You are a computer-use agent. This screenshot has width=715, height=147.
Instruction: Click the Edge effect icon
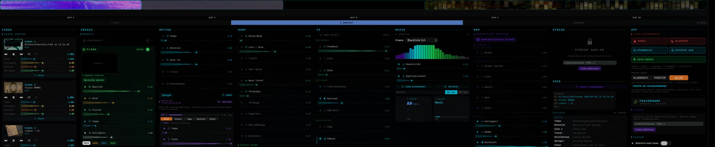pyautogui.click(x=325, y=127)
